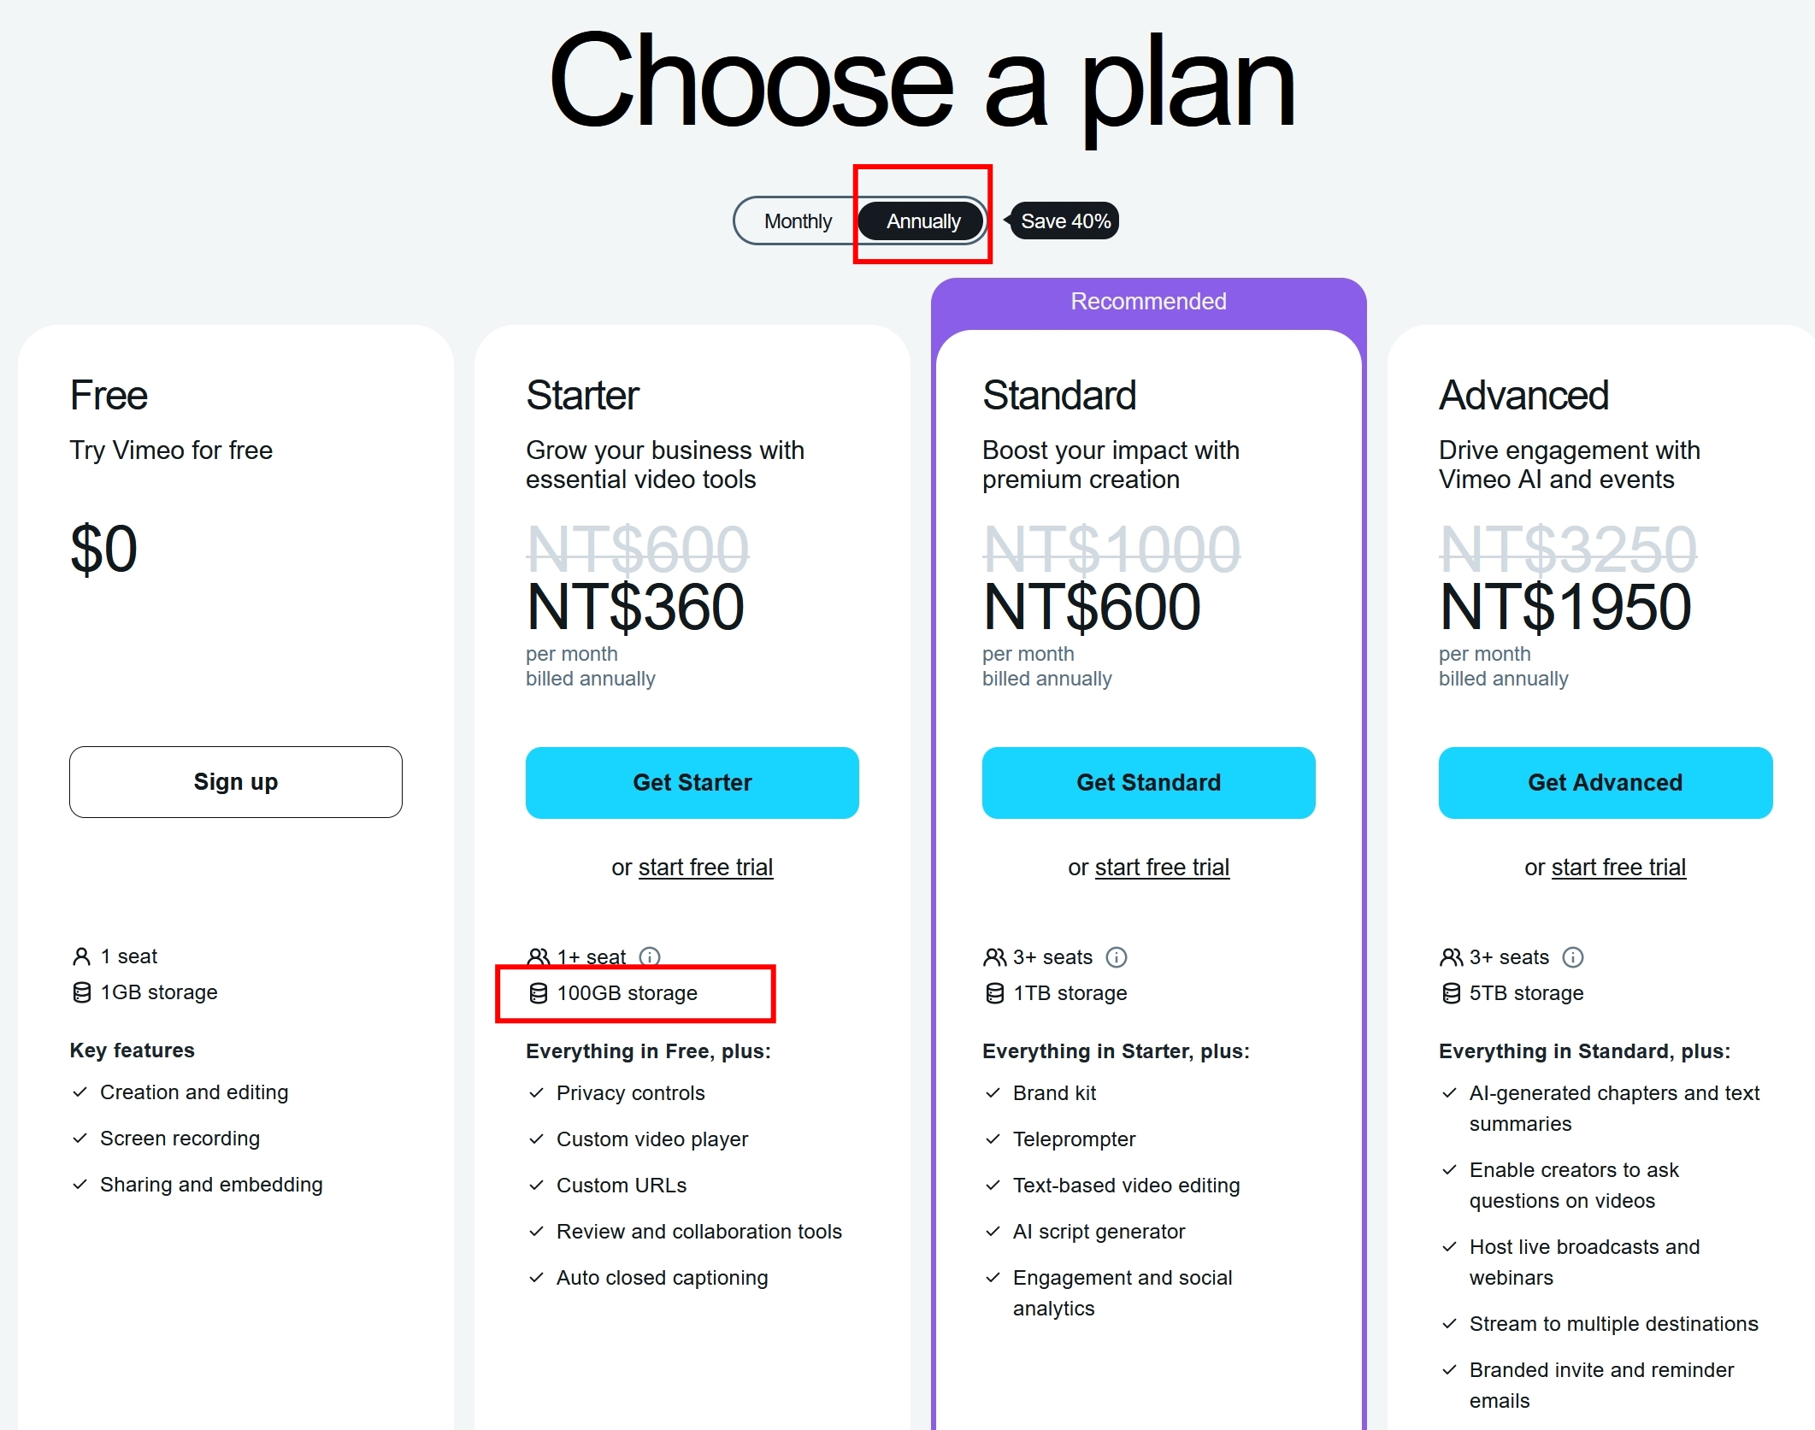The height and width of the screenshot is (1430, 1815).
Task: Click the Free plan Sign up button
Action: click(x=236, y=782)
